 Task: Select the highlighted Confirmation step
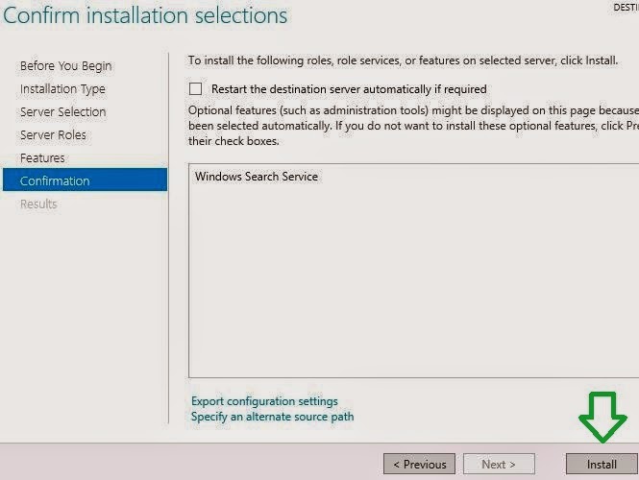[x=85, y=180]
